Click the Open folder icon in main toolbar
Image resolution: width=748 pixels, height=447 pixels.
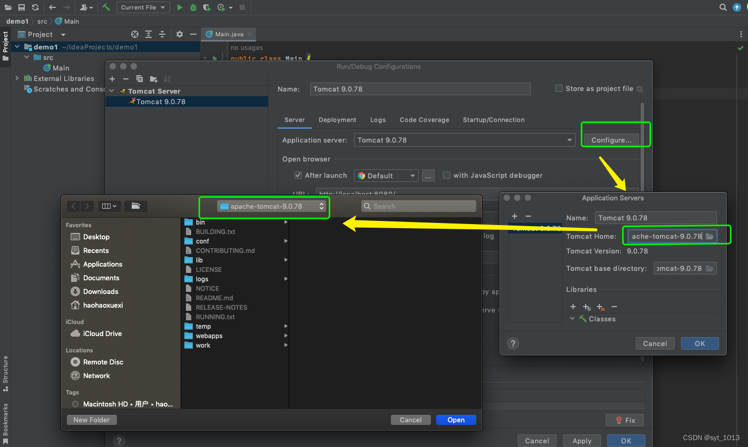[8, 7]
